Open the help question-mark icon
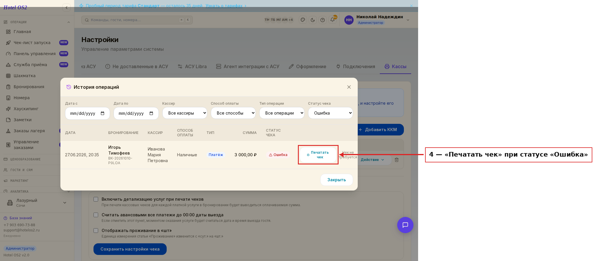 (323, 20)
